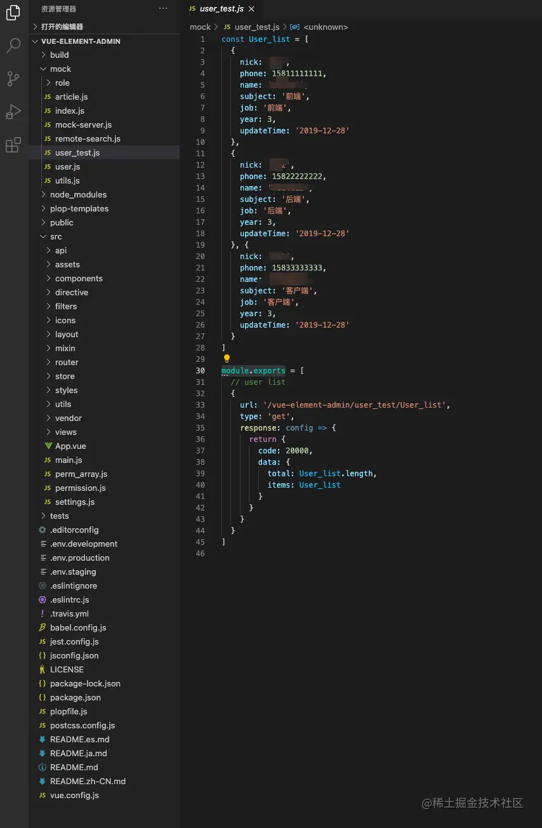Click the mock breadcrumb segment
The width and height of the screenshot is (542, 828).
point(200,27)
